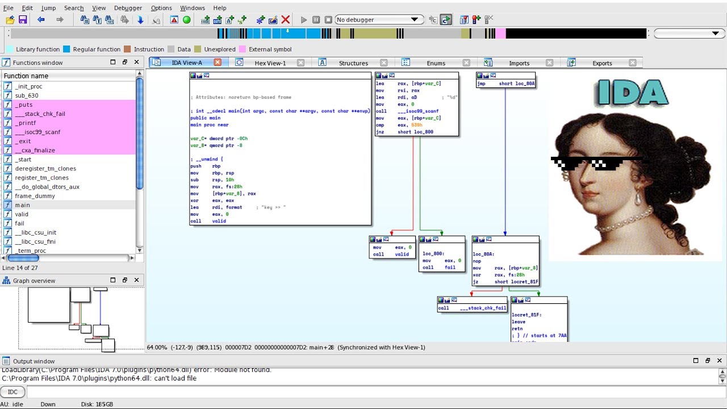Close the Graph overview panel

coord(136,280)
